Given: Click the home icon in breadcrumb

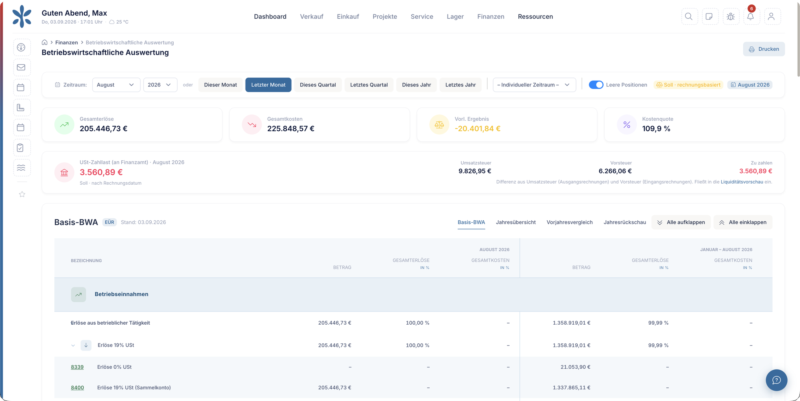Looking at the screenshot, I should pos(45,42).
